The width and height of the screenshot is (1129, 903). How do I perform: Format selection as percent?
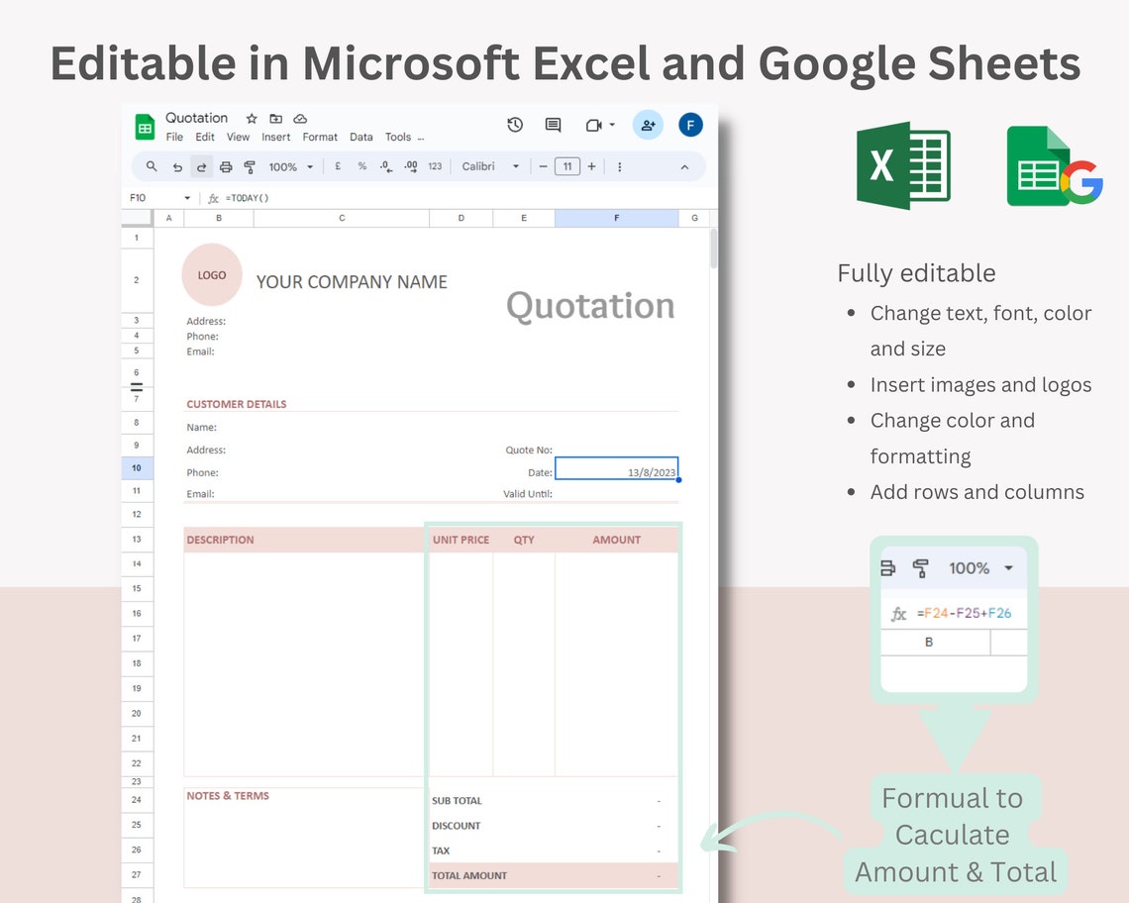point(361,166)
